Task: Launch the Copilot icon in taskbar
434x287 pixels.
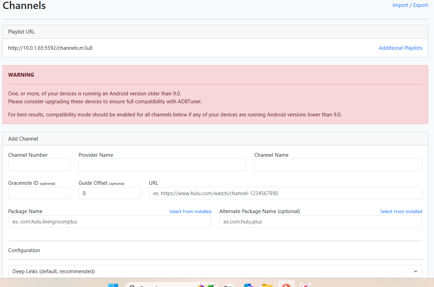Action: pos(248,285)
